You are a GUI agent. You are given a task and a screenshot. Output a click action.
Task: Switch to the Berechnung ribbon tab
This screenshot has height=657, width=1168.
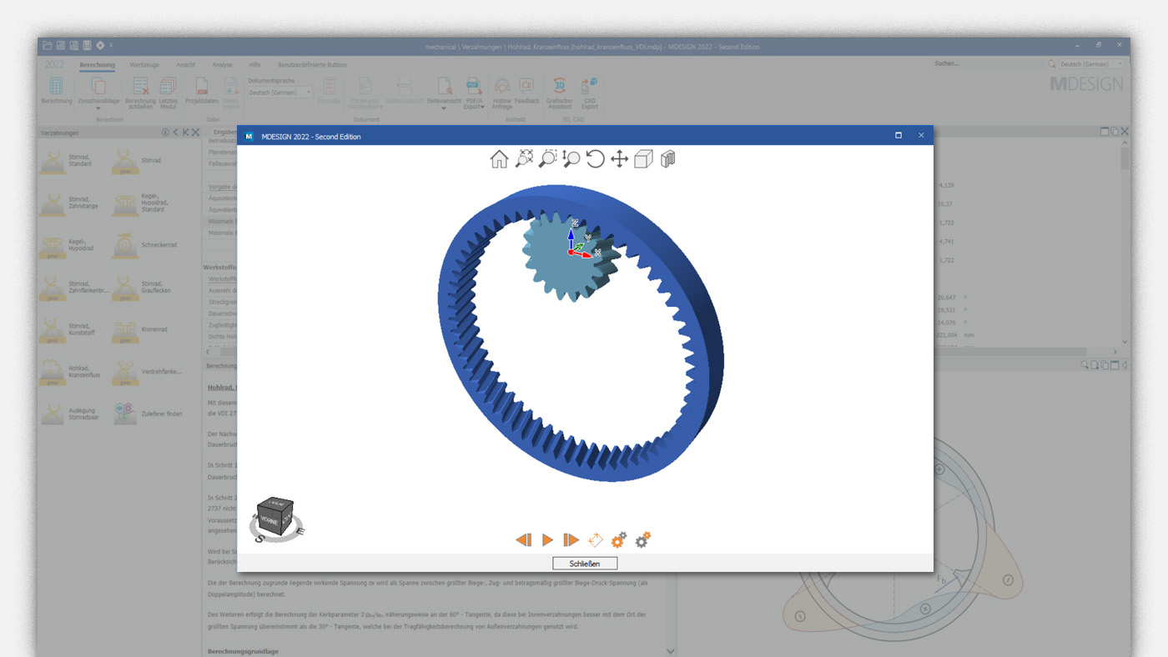pyautogui.click(x=97, y=64)
